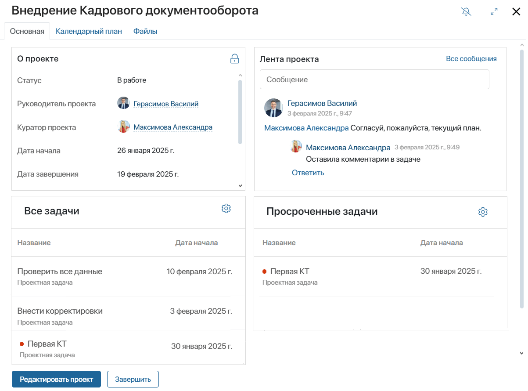The width and height of the screenshot is (528, 391).
Task: Click Максимова Александра avatar in the reply
Action: pos(296,146)
